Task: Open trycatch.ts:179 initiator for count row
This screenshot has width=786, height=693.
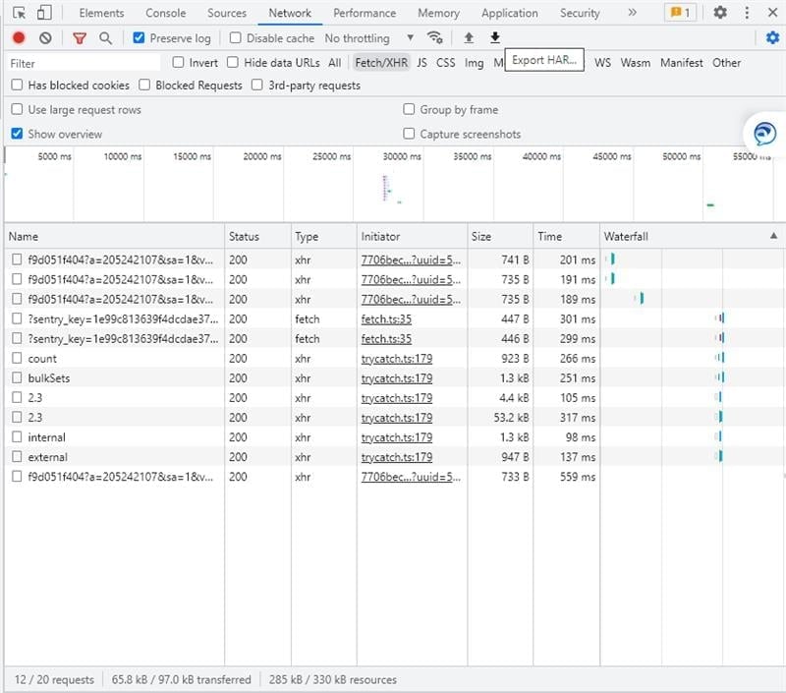Action: coord(397,359)
